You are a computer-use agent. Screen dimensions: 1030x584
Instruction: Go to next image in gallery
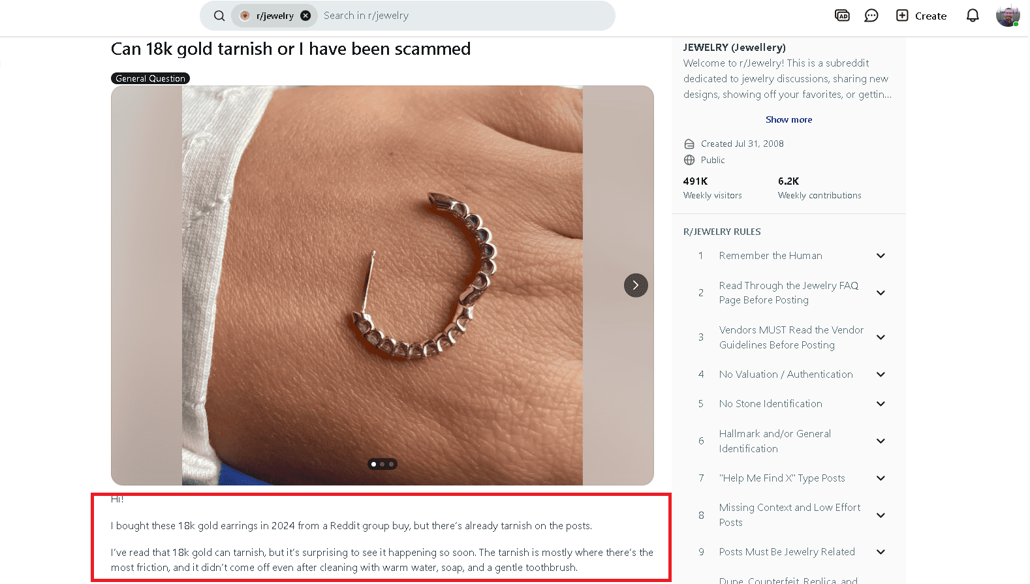pyautogui.click(x=636, y=285)
